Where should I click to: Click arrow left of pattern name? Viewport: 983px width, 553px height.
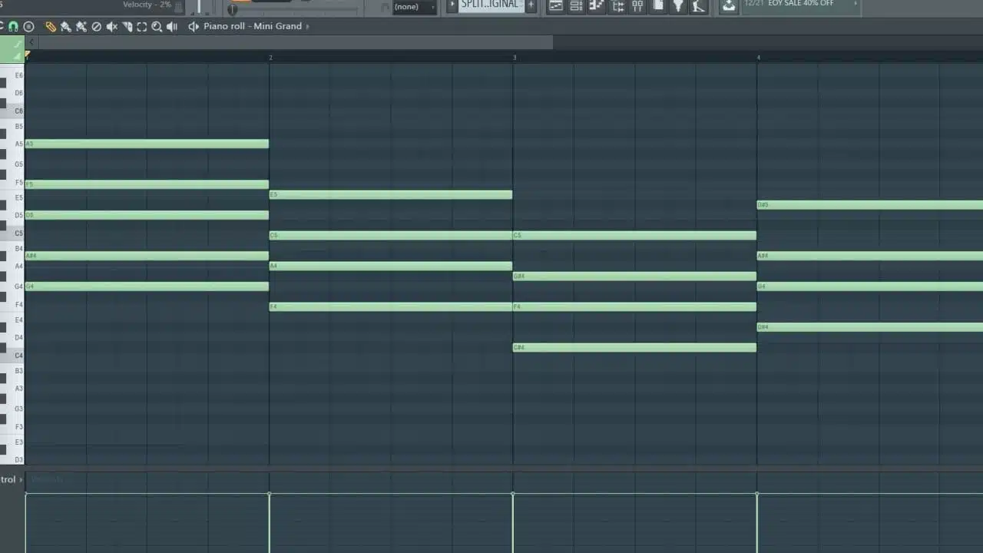452,5
